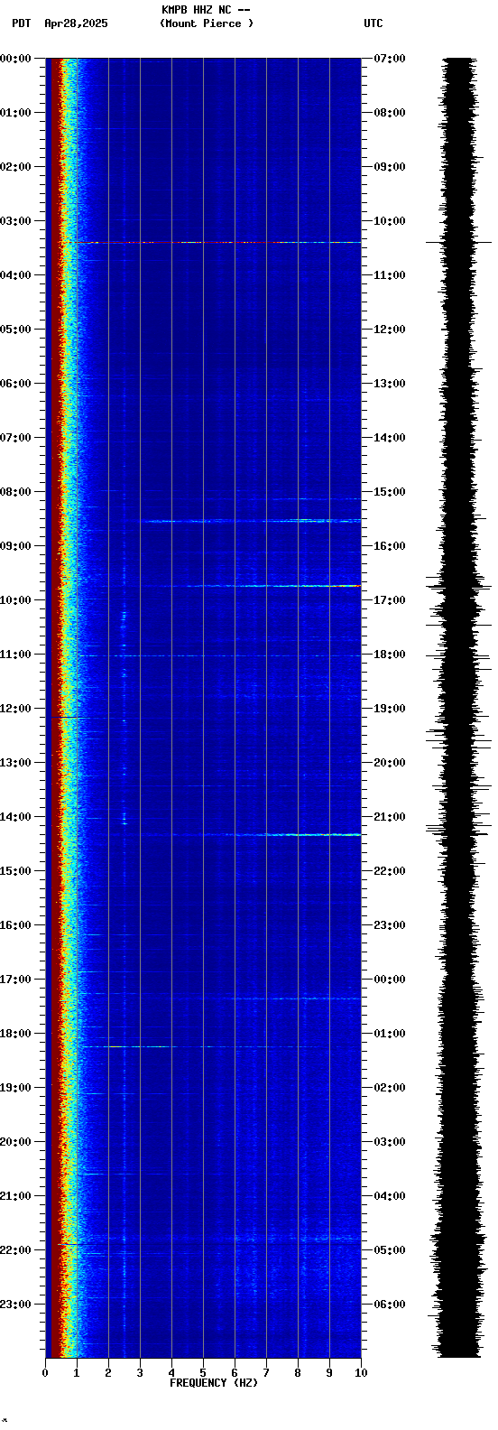
Task: Click the PDT axis label '18:00'
Action: point(15,1034)
